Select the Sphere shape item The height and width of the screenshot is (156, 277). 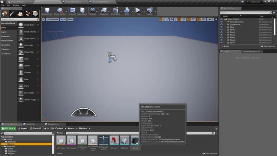tap(29, 65)
